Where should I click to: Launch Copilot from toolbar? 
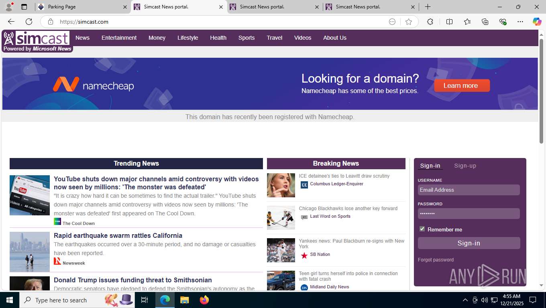click(x=537, y=22)
